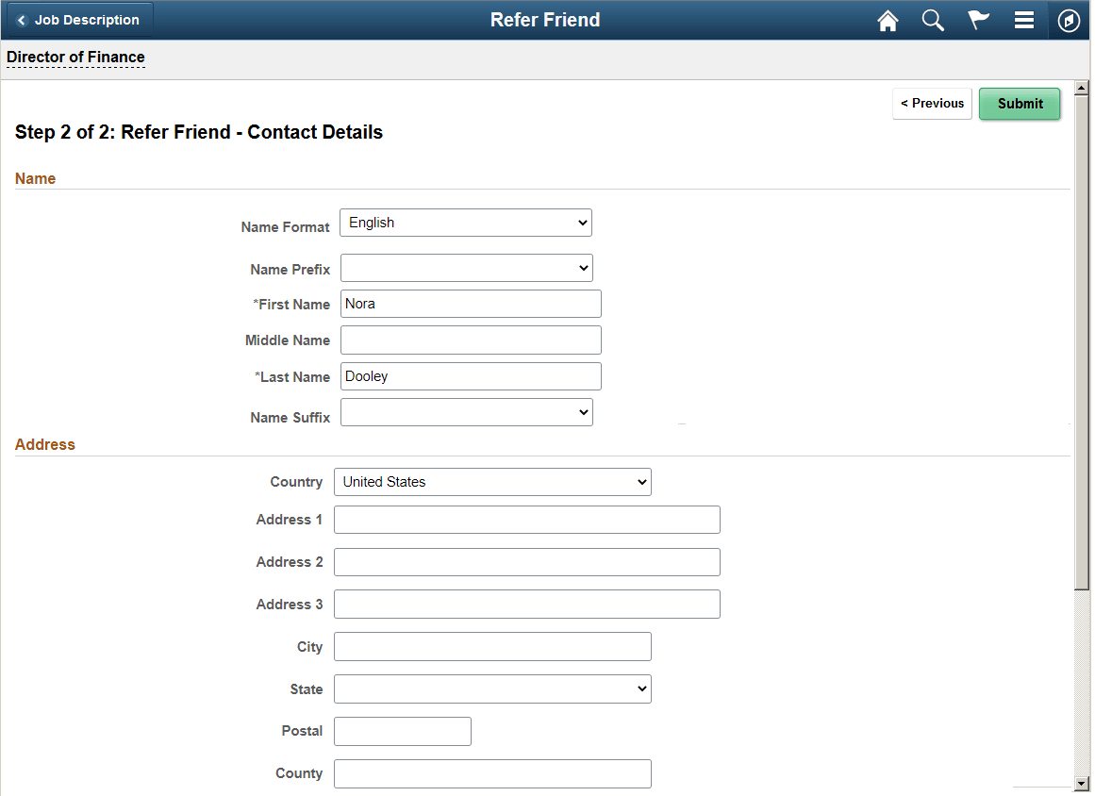Click inside the Address 1 field

(526, 519)
